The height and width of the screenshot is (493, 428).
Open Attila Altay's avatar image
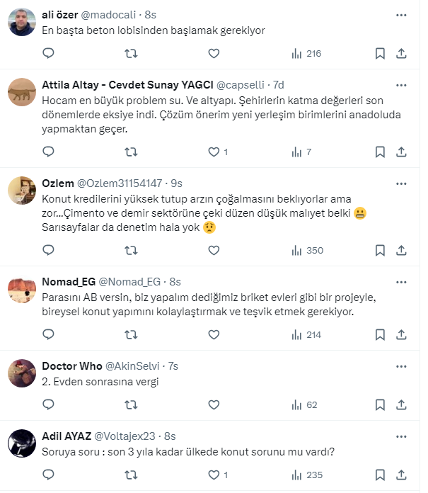(22, 93)
